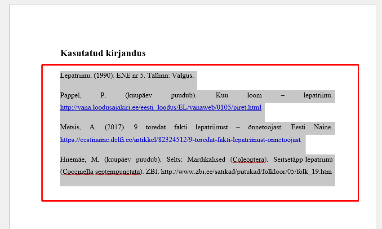Click the author name Metsis
The image size is (382, 229).
coord(71,127)
